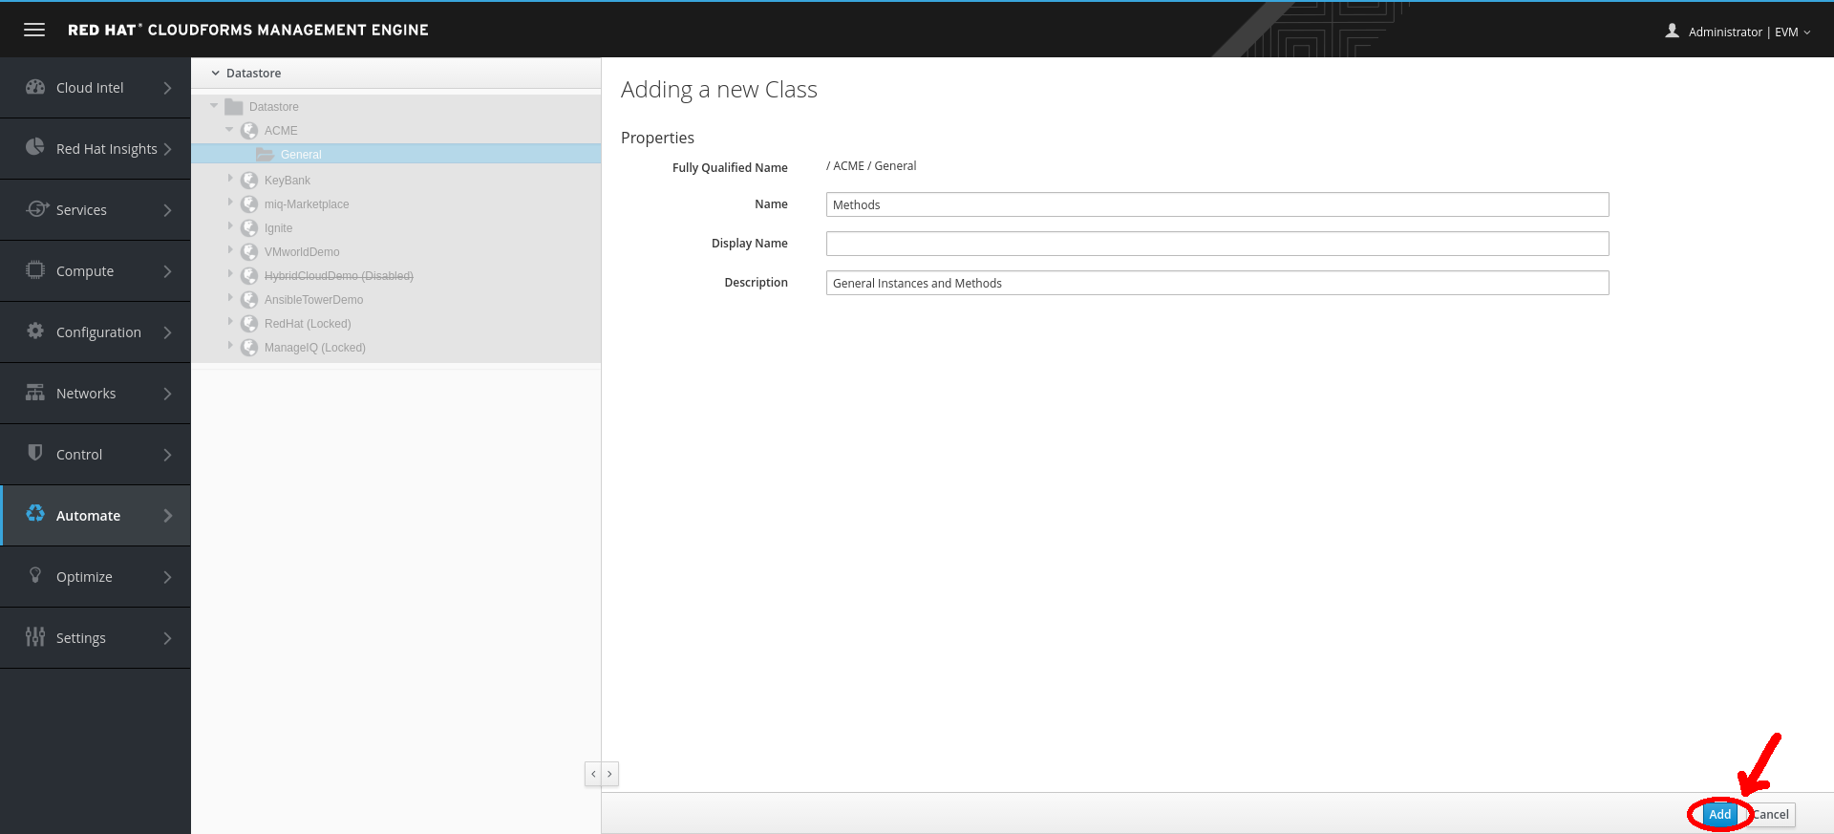This screenshot has height=834, width=1834.
Task: Expand the KeyBank tree node
Action: tap(230, 179)
